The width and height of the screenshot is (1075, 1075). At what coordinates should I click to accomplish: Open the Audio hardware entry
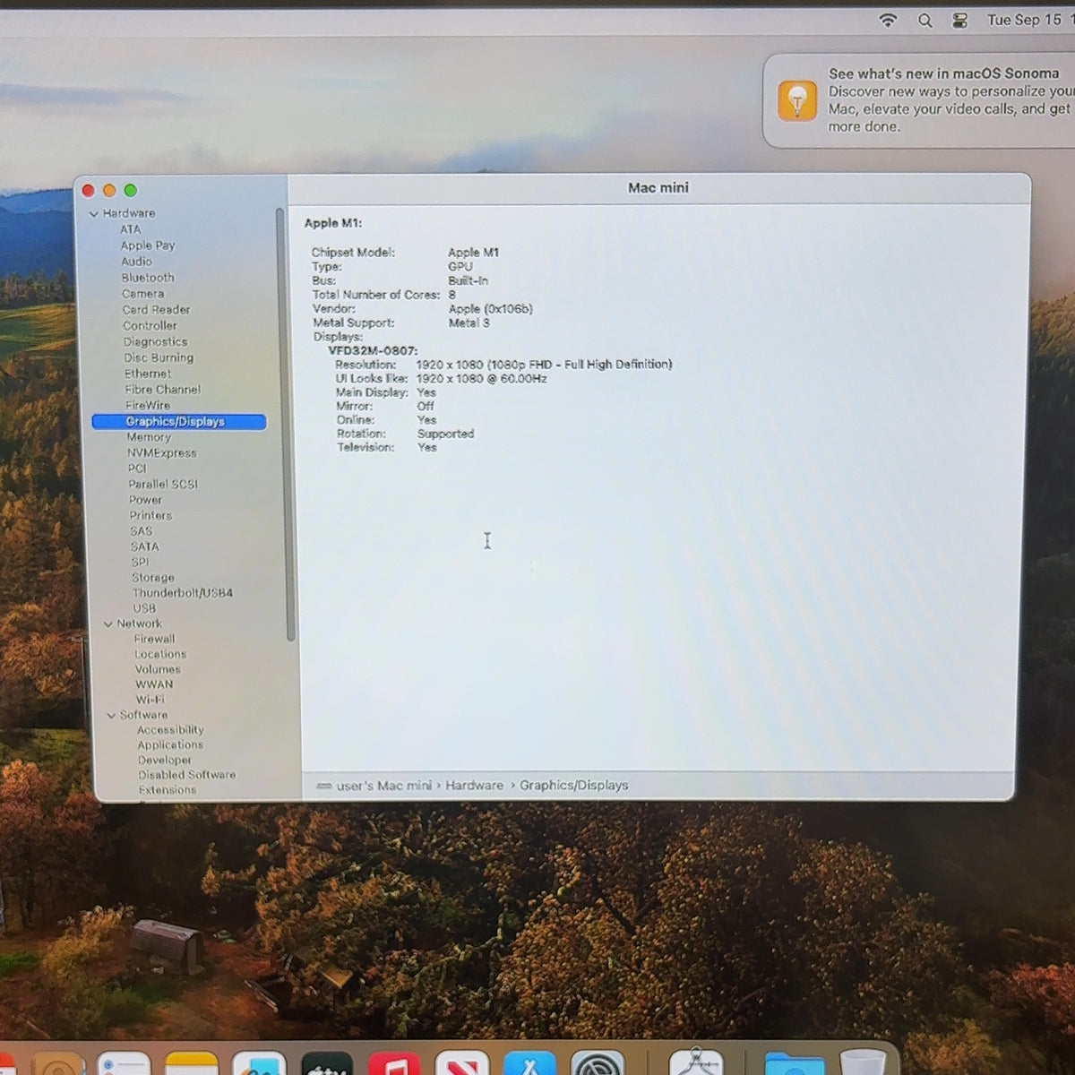[x=136, y=262]
